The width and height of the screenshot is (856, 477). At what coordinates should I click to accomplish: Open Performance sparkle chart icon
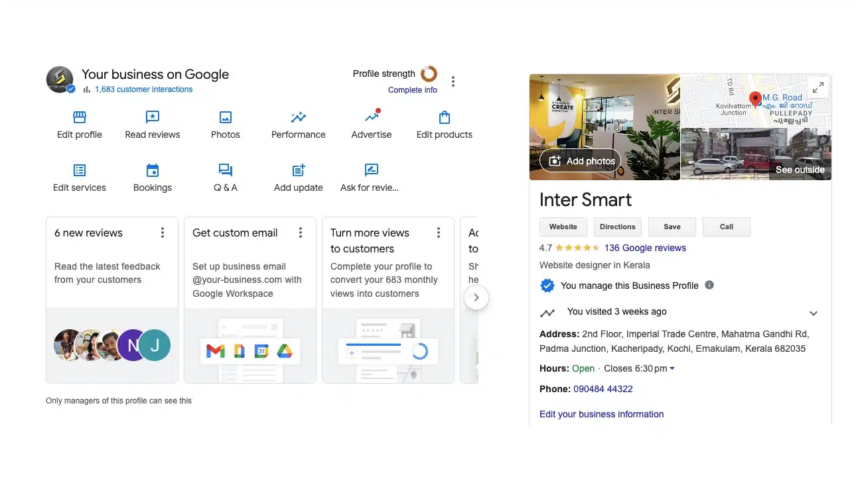pyautogui.click(x=299, y=118)
